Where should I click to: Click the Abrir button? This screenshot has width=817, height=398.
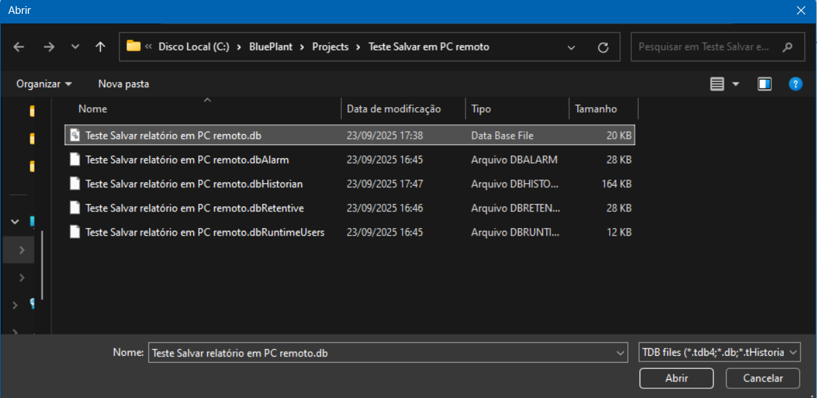coord(676,378)
